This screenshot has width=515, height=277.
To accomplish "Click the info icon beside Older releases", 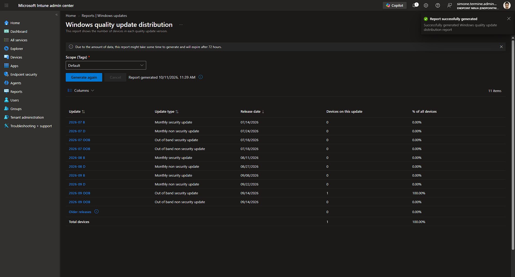I will click(x=97, y=212).
